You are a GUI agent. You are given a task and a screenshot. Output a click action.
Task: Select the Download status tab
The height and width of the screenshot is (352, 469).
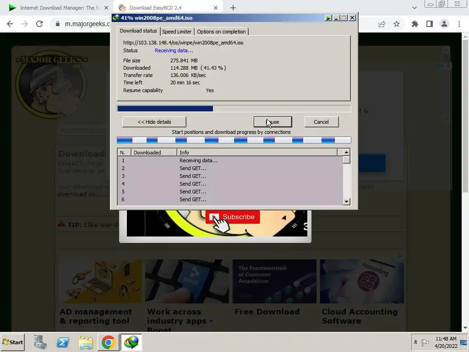pos(138,31)
